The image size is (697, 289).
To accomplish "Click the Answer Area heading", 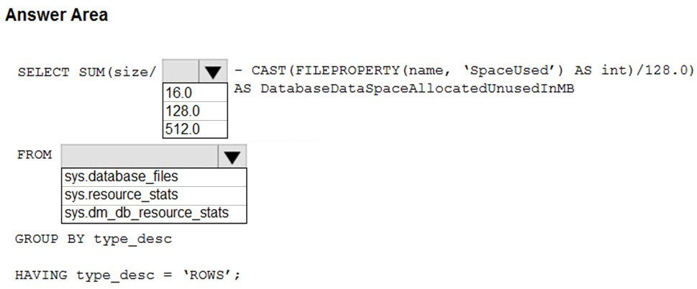I will pyautogui.click(x=56, y=14).
